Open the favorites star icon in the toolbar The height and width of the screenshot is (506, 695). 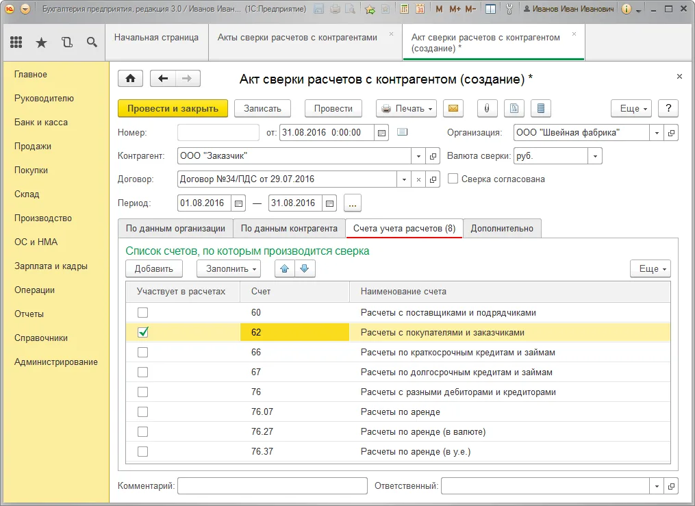tap(41, 42)
